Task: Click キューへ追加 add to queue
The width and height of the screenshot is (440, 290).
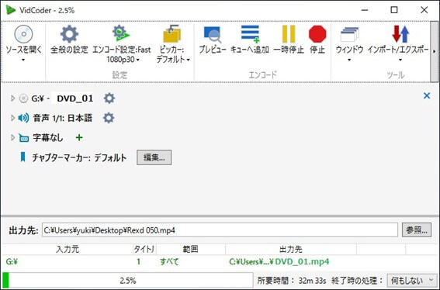Action: pyautogui.click(x=250, y=40)
